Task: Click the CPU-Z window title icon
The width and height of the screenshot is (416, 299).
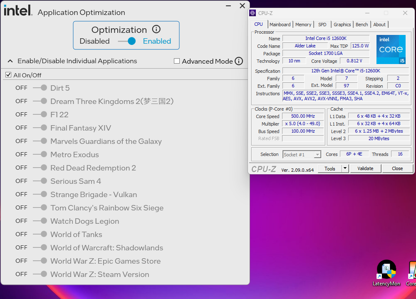Action: [253, 13]
